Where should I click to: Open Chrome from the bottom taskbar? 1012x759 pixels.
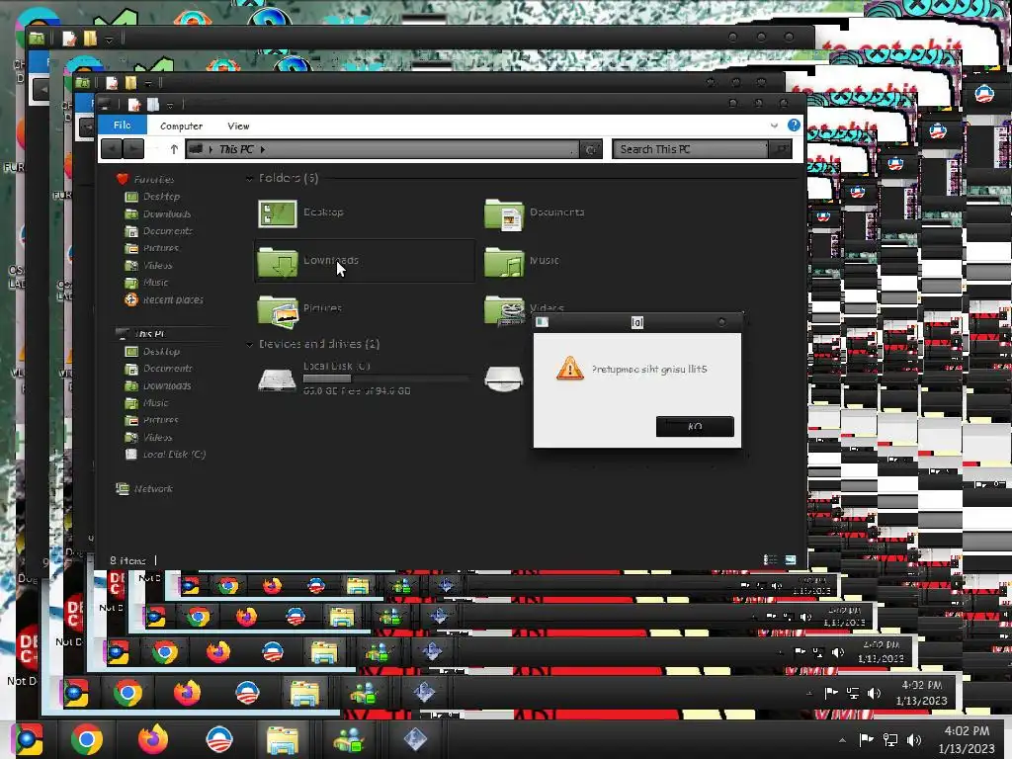pyautogui.click(x=87, y=739)
